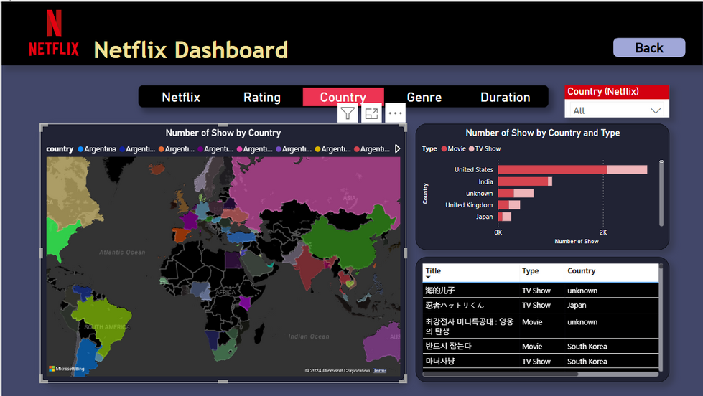Sort table by Type column header
Viewport: 703px width, 396px height.
click(x=531, y=271)
